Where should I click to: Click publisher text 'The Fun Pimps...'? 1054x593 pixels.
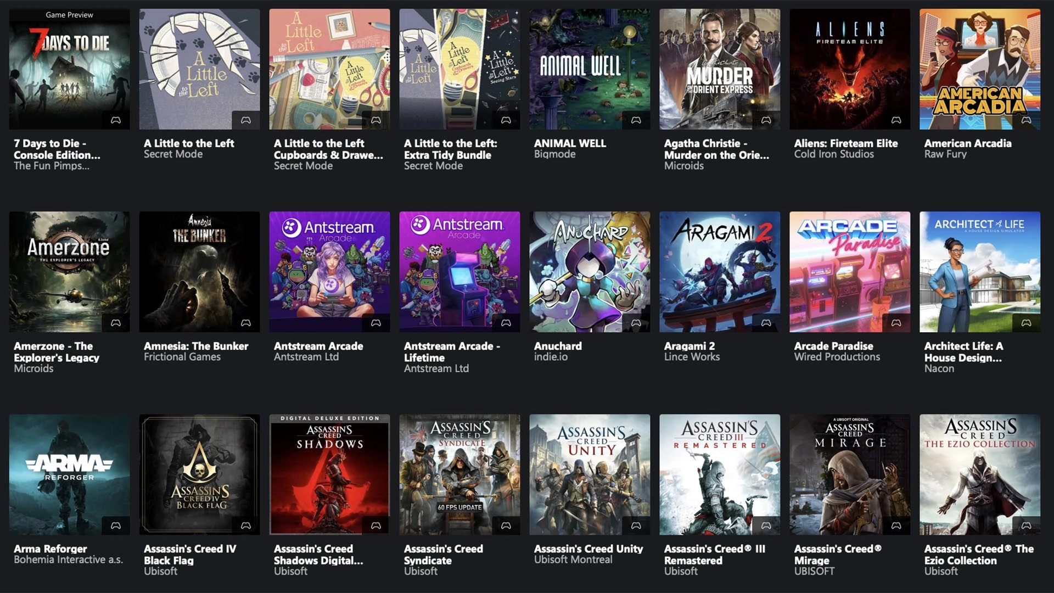[x=52, y=166]
